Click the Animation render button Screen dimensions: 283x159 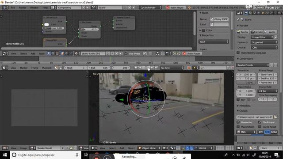[x=256, y=32]
